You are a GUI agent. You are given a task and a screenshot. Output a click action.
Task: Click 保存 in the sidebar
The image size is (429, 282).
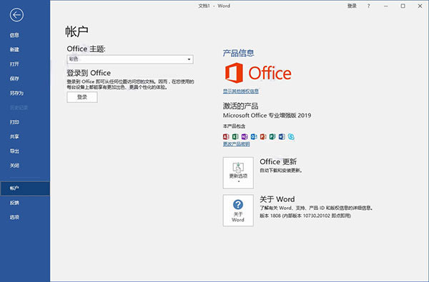(14, 79)
